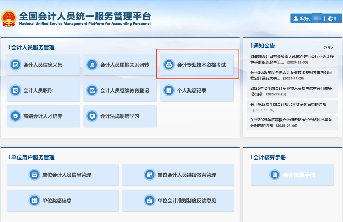This screenshot has width=343, height=222.
Task: Click the 单位奖惩信息 icon
Action: tap(34, 200)
